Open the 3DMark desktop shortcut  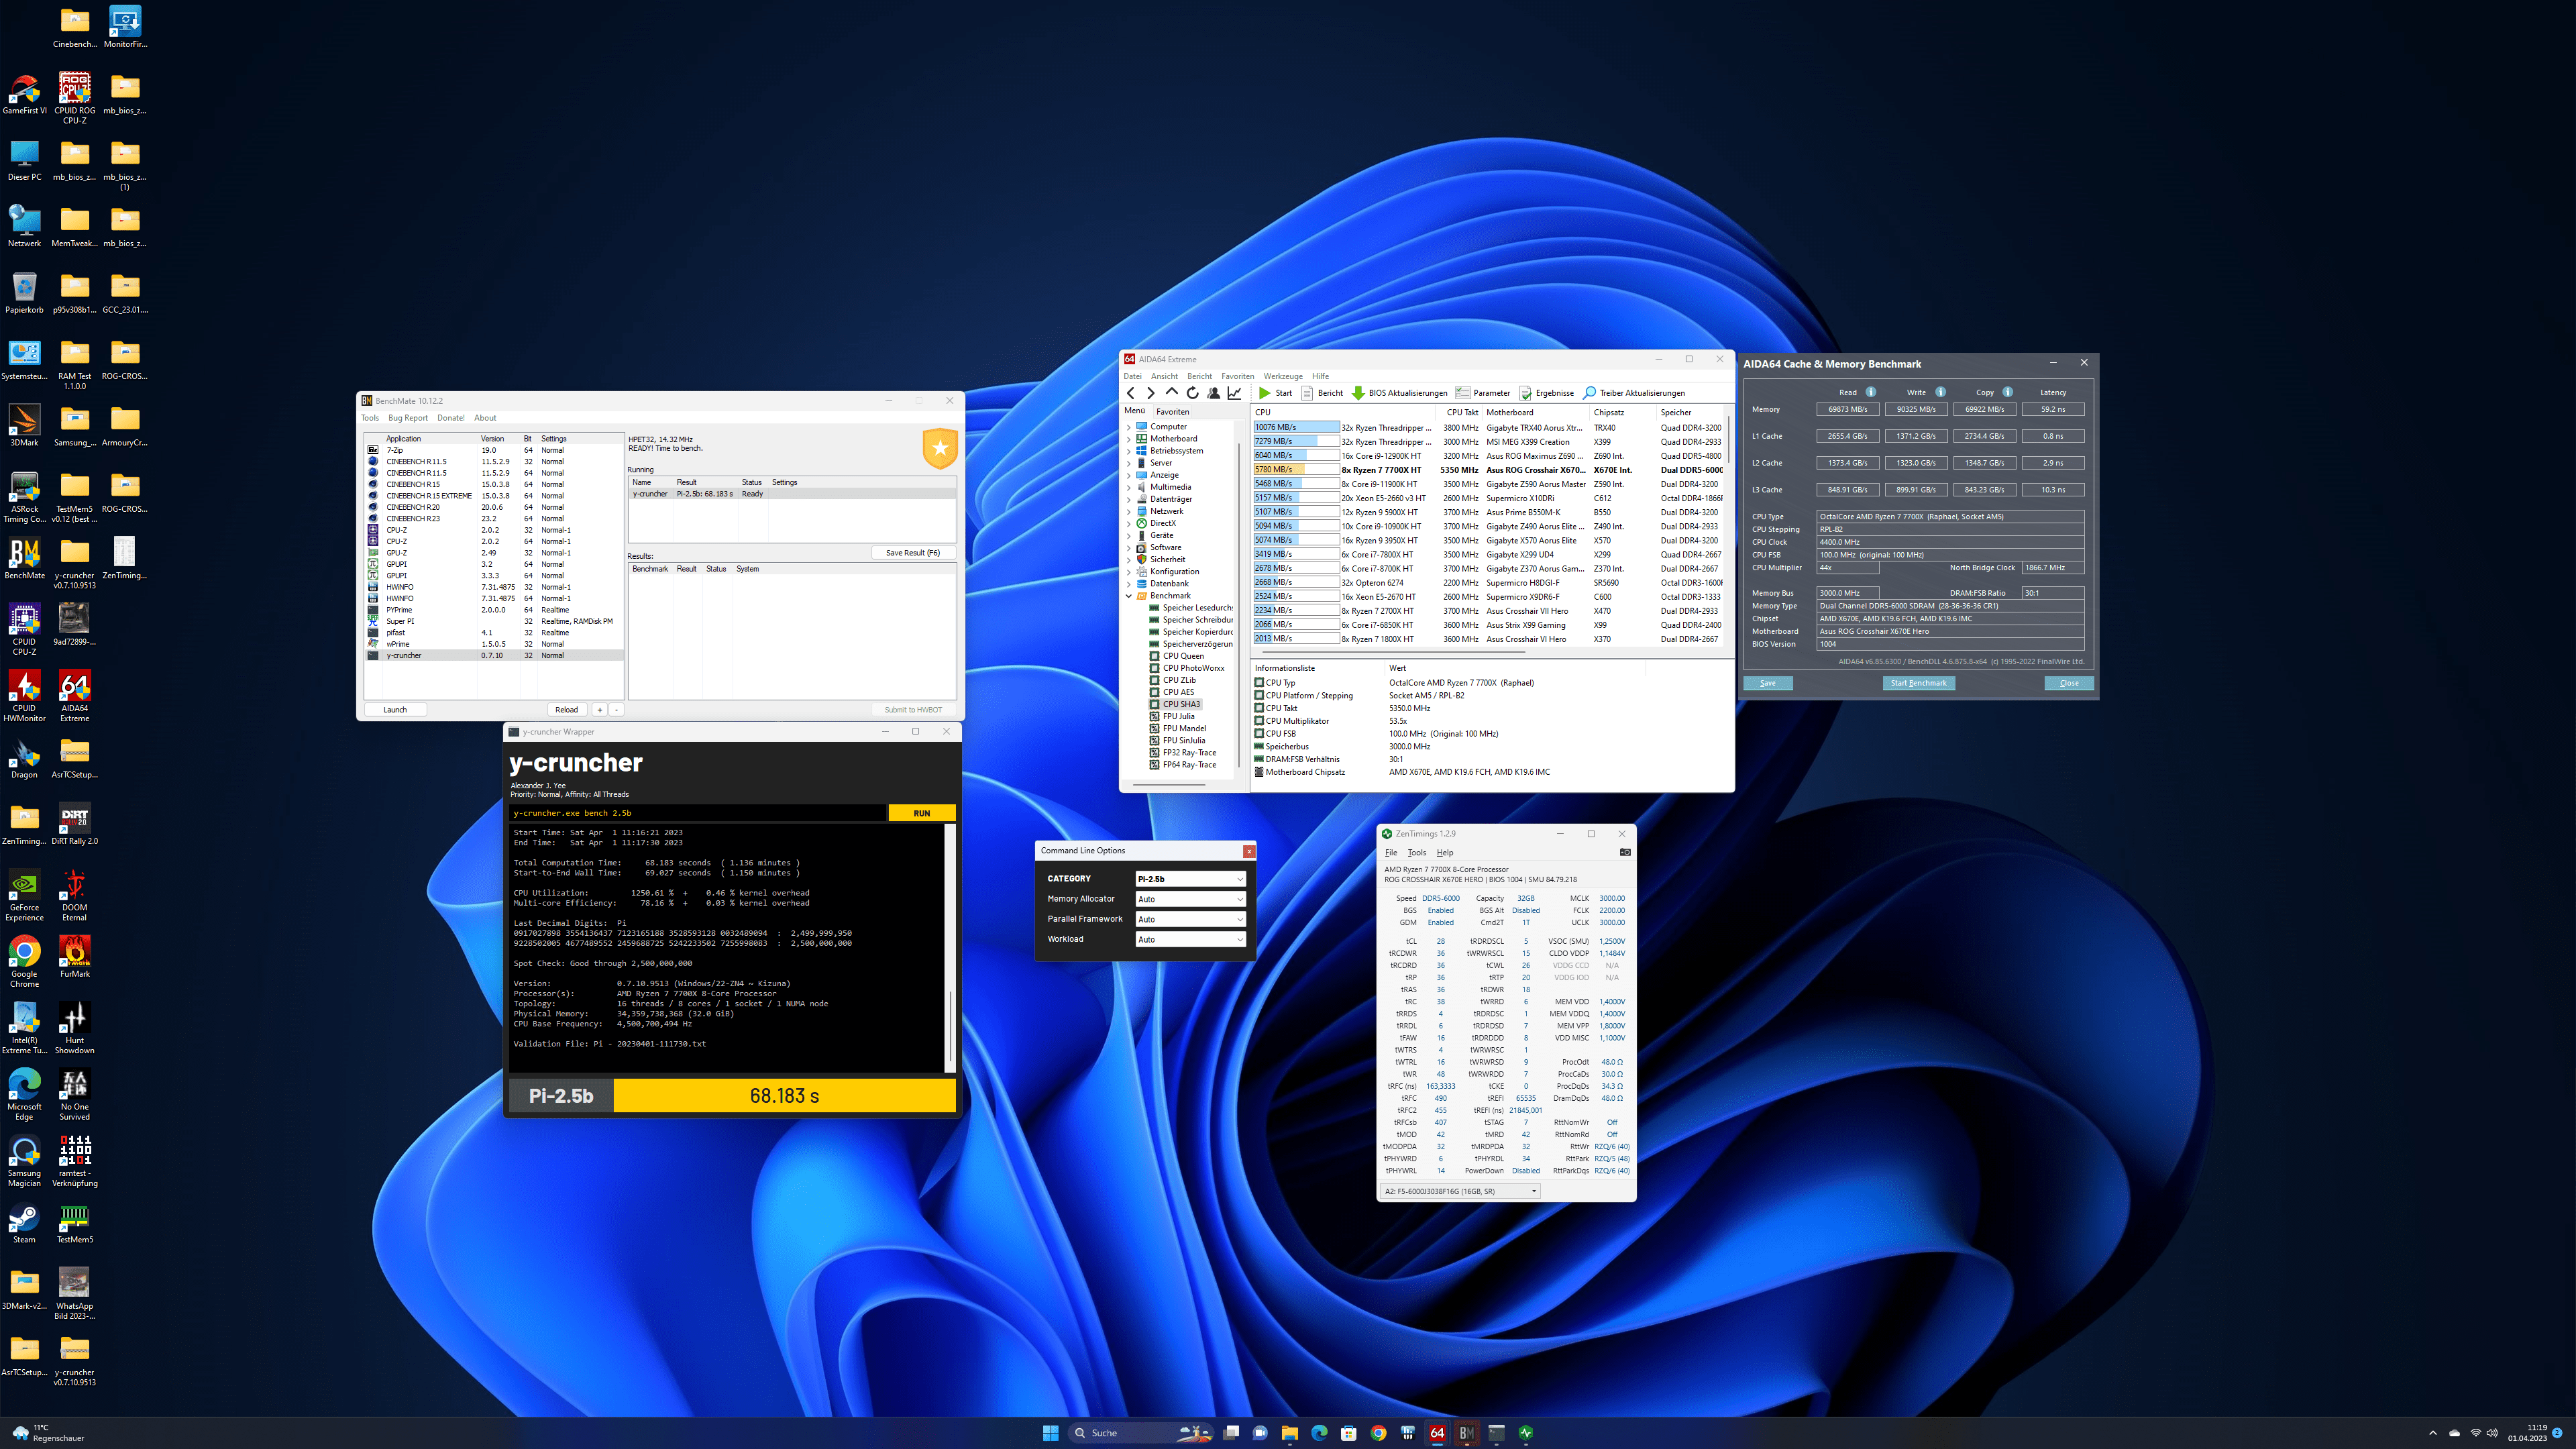point(24,425)
